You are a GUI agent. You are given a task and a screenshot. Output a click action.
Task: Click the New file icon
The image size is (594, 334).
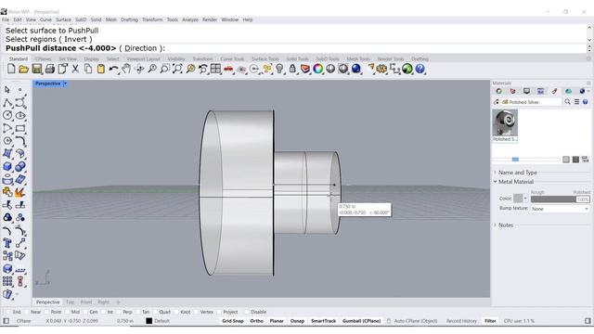pos(11,69)
